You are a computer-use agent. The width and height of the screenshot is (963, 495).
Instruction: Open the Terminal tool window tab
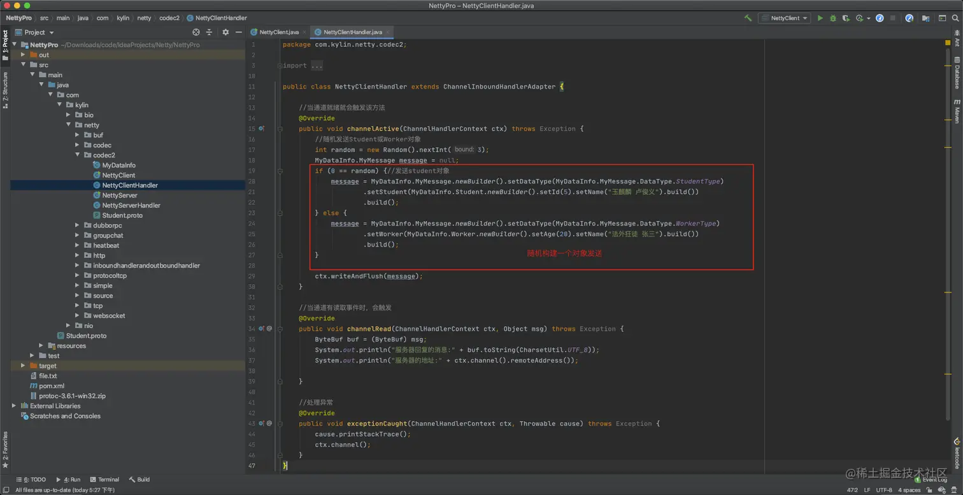tap(104, 479)
